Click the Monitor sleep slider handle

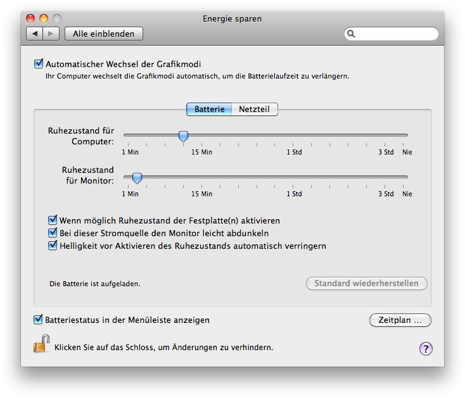(137, 178)
